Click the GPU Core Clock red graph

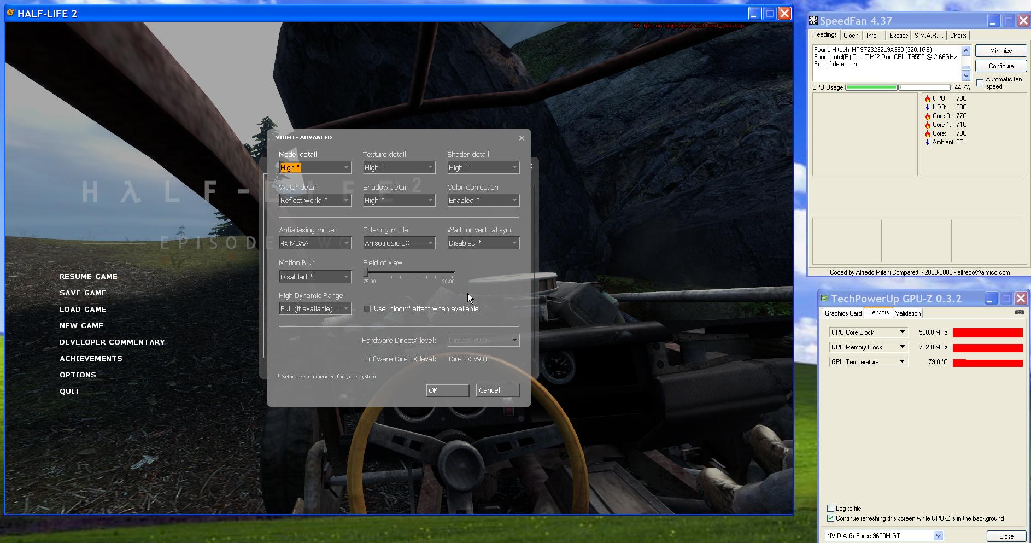pos(988,333)
